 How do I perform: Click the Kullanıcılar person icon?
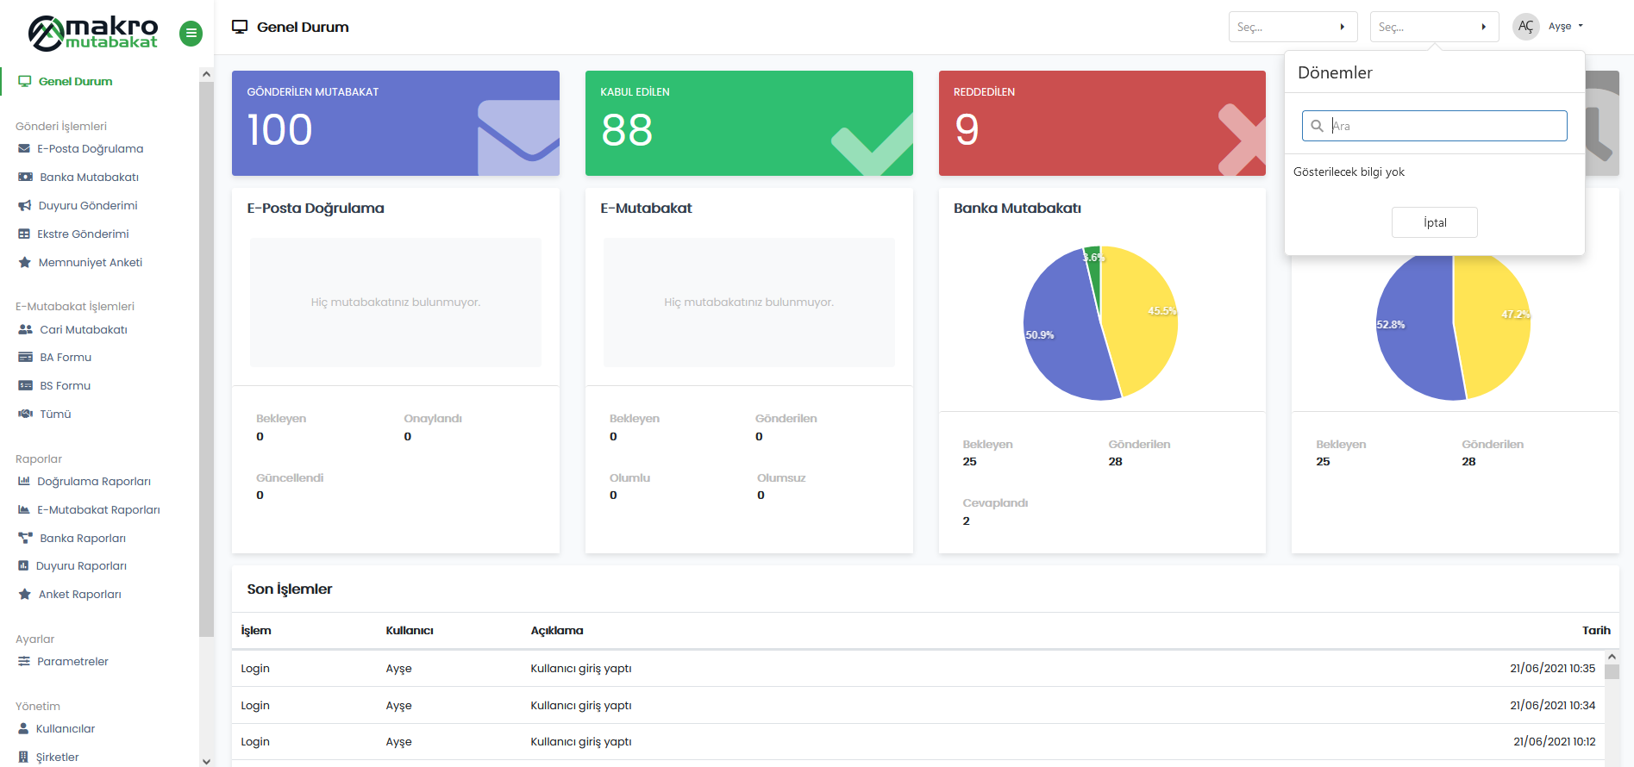(x=24, y=729)
